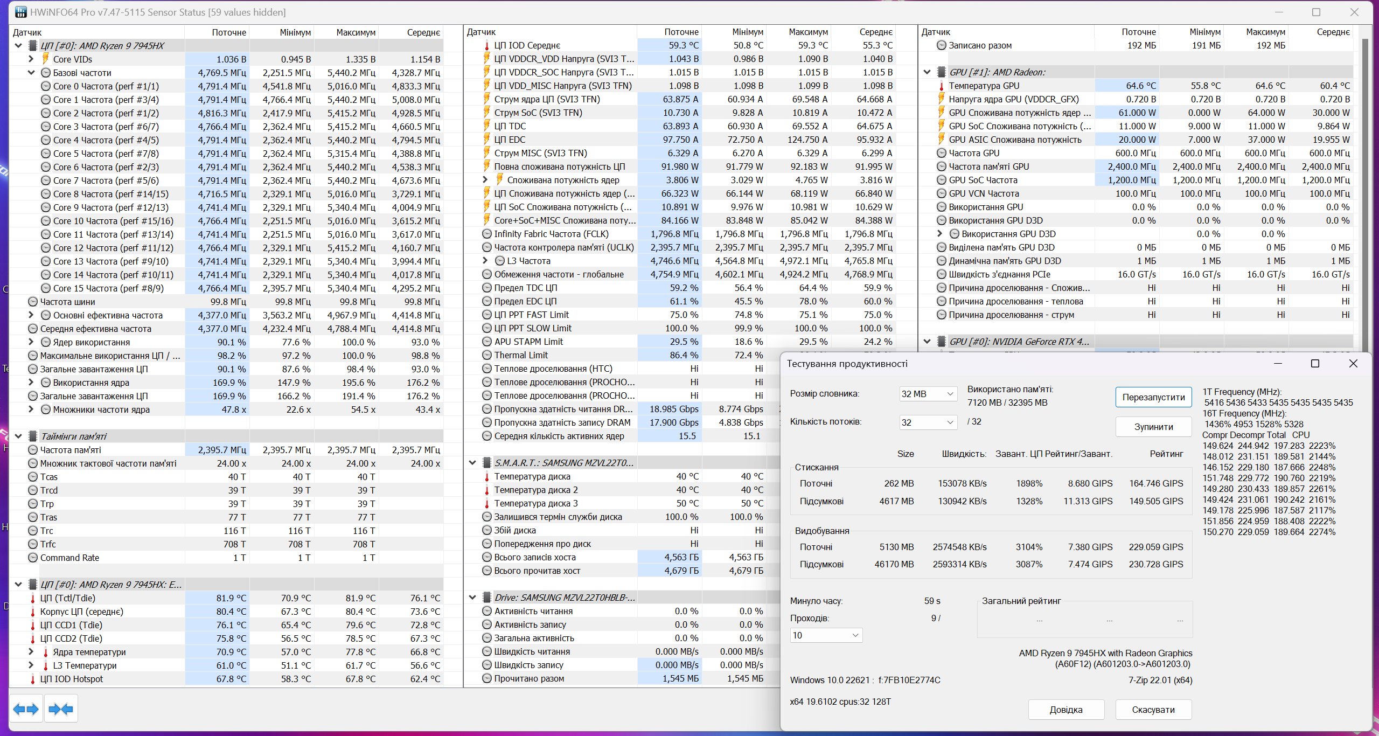Click the HWiNFO64 title bar app icon
The height and width of the screenshot is (736, 1379).
coord(20,12)
